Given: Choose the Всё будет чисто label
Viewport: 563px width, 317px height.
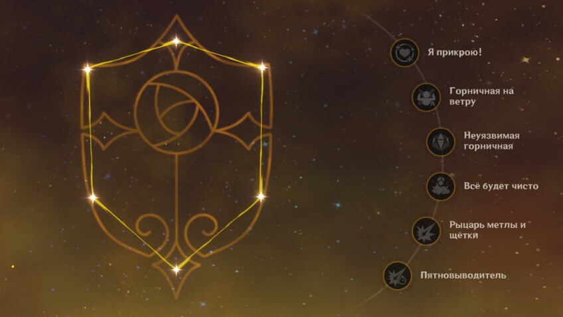Looking at the screenshot, I should coord(501,186).
